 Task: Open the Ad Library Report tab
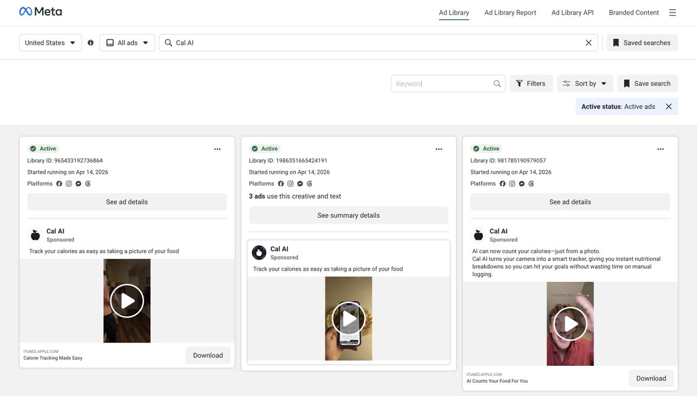point(511,13)
